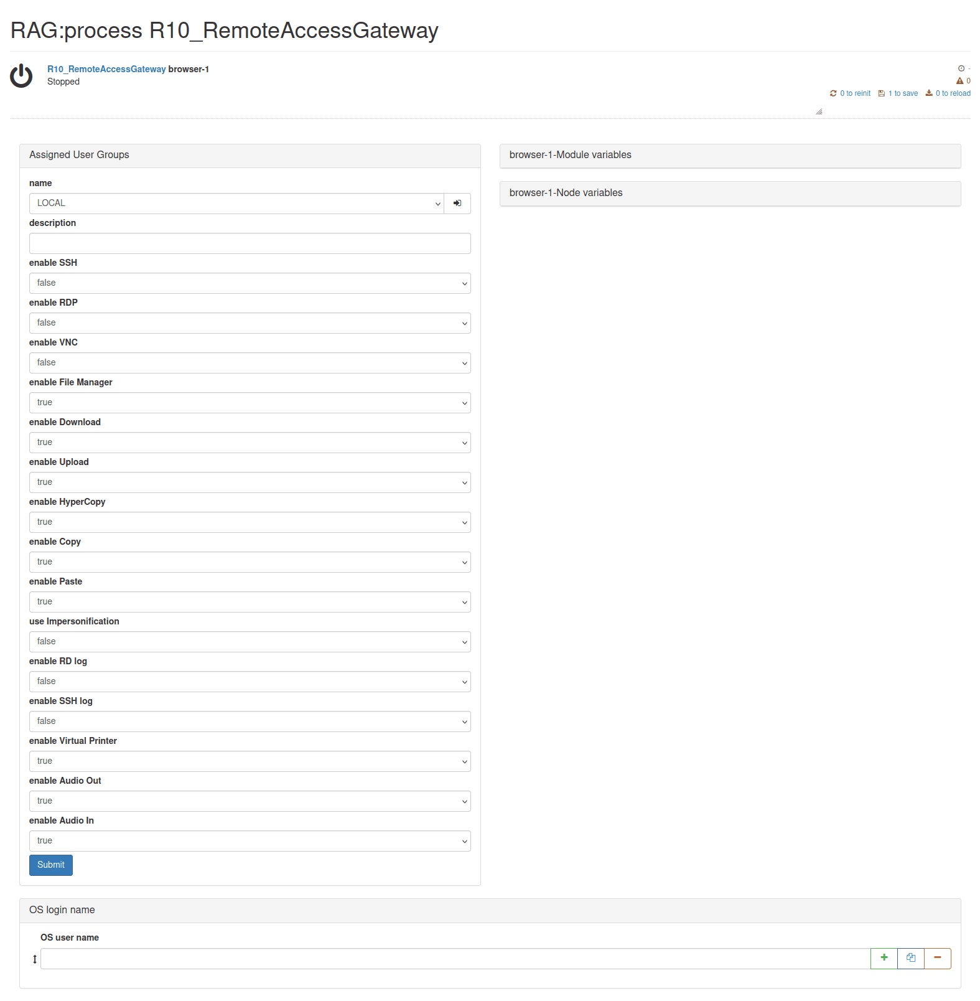Click the clock status icon at top right
Screen dimensions: 980x1001
click(961, 68)
